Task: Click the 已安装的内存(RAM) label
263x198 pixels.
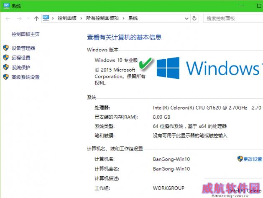Action: [x=116, y=117]
